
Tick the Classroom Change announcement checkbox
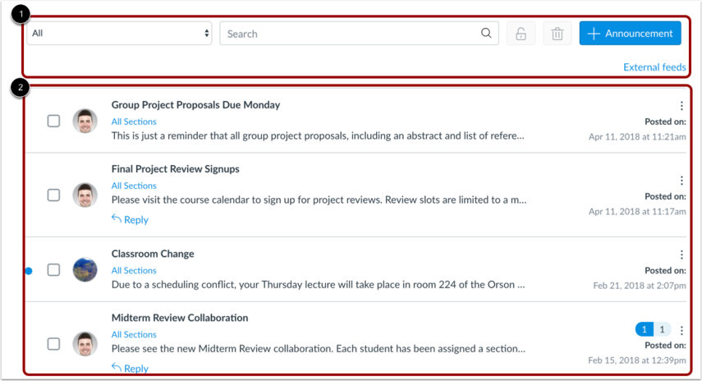[53, 269]
